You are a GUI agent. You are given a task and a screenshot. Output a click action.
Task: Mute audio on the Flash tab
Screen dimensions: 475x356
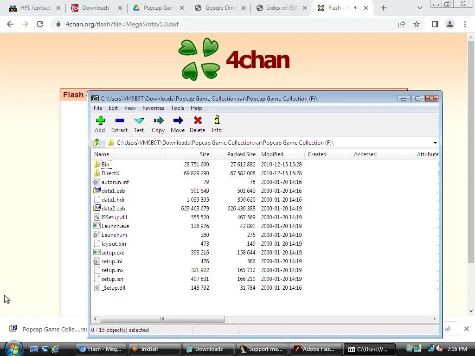pyautogui.click(x=356, y=8)
